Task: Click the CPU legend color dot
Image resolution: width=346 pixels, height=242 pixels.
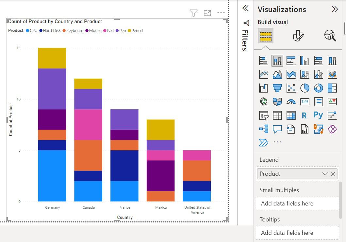Action: click(x=27, y=31)
